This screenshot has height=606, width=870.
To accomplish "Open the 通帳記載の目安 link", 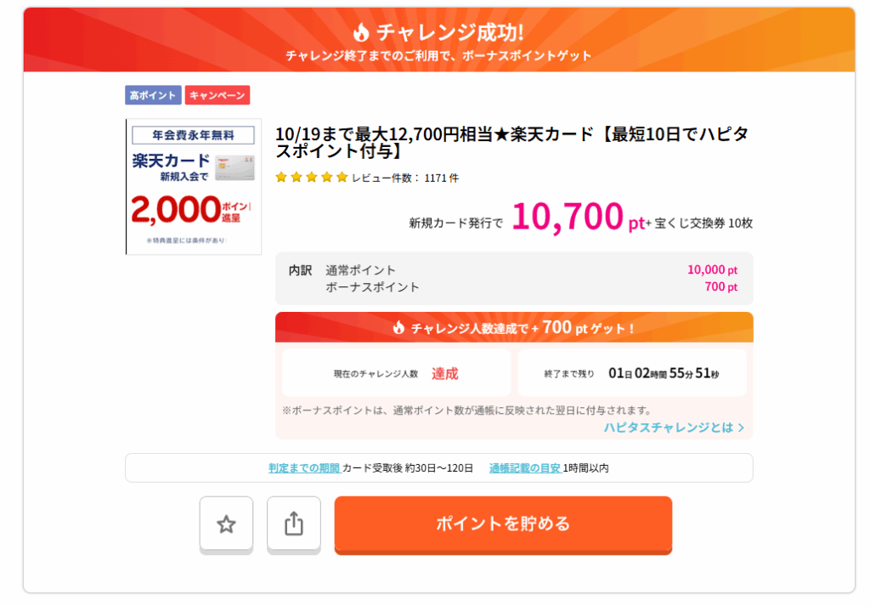I will coord(524,467).
